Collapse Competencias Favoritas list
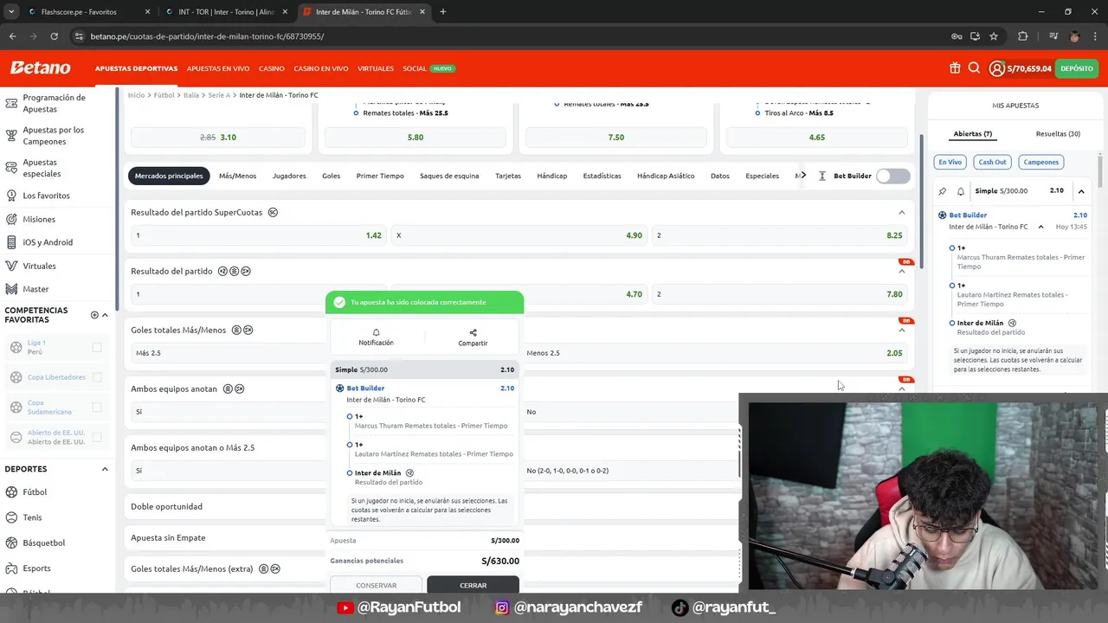The height and width of the screenshot is (623, 1108). (105, 315)
